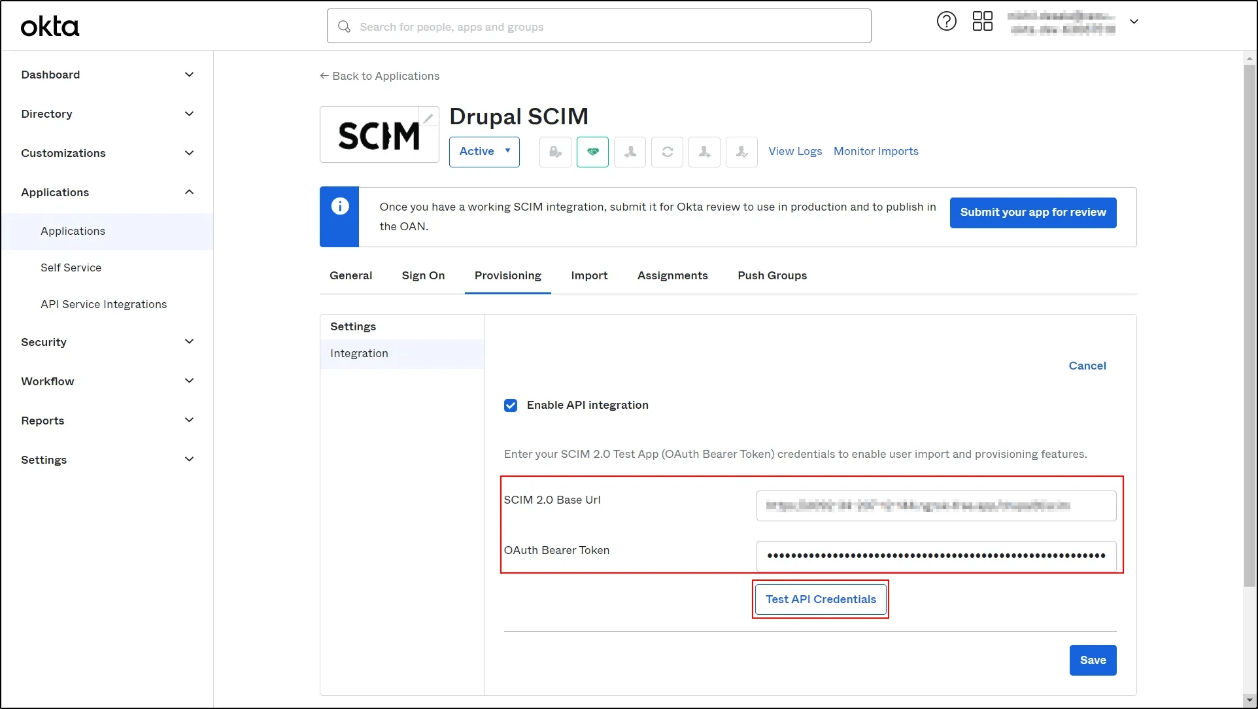
Task: Open View Logs link
Action: pyautogui.click(x=795, y=152)
